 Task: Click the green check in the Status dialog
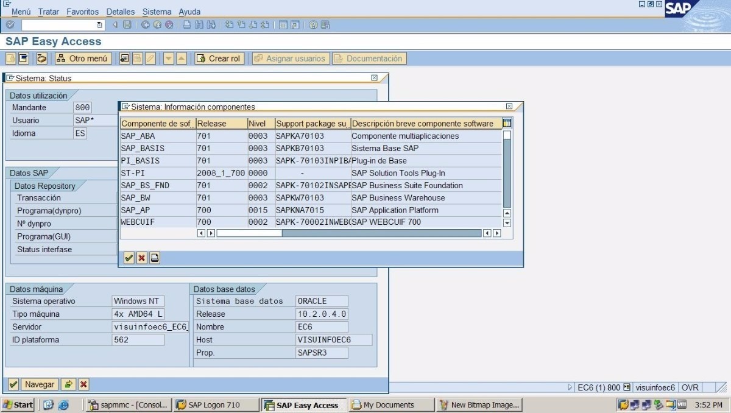click(13, 384)
